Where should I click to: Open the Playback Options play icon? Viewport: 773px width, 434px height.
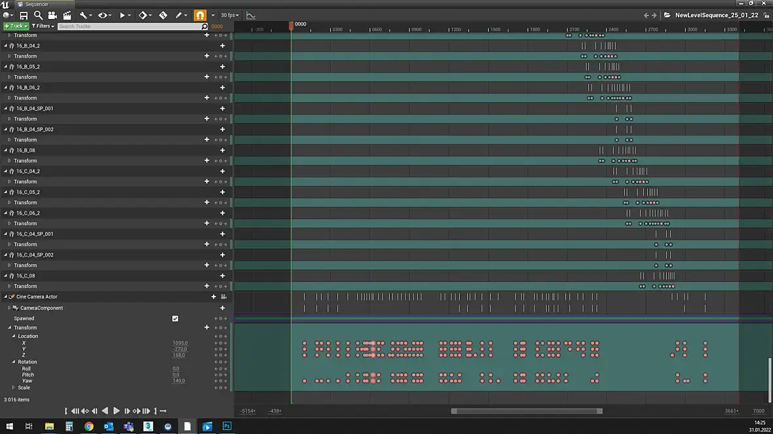pos(124,15)
